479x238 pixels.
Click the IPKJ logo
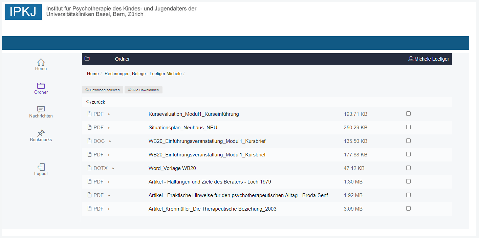(23, 12)
